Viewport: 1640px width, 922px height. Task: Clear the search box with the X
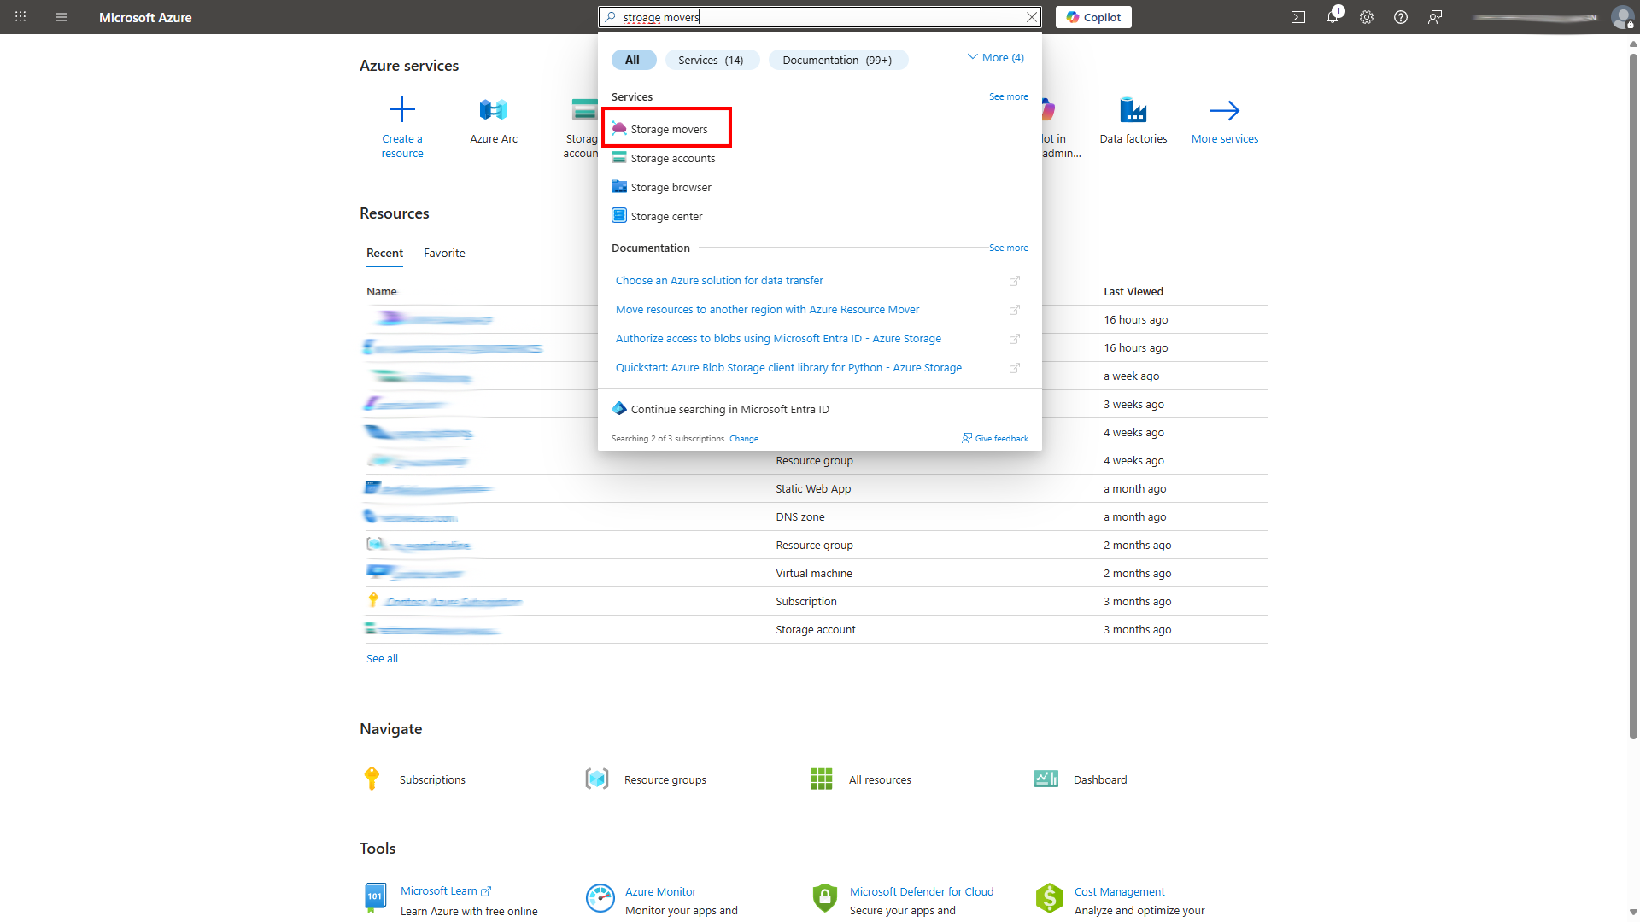pos(1031,17)
